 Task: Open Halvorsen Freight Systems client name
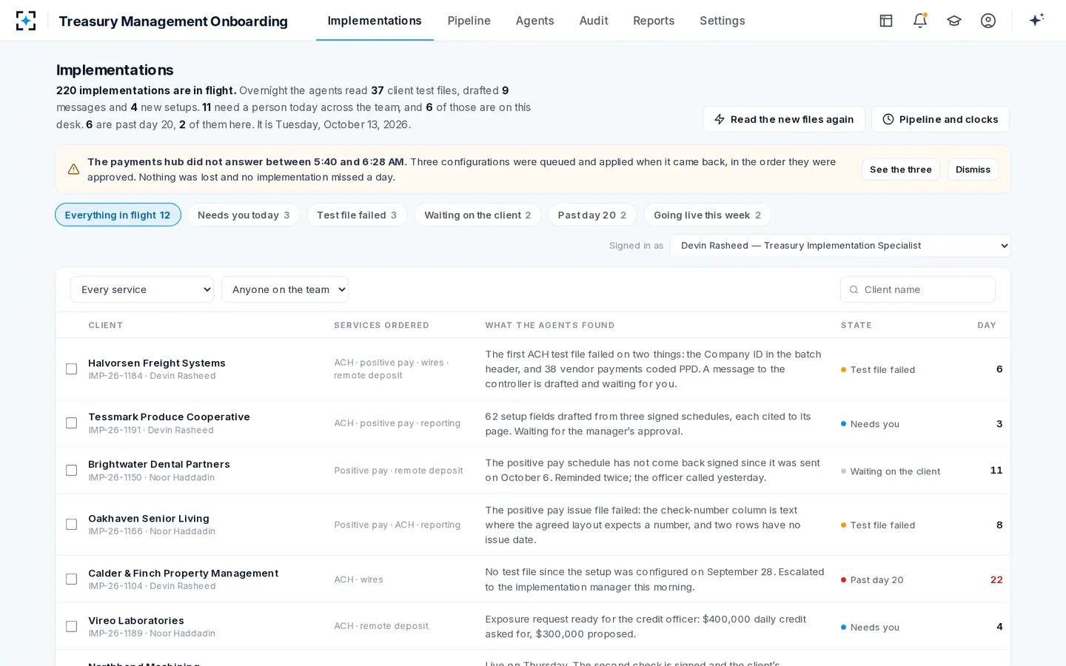pyautogui.click(x=157, y=363)
